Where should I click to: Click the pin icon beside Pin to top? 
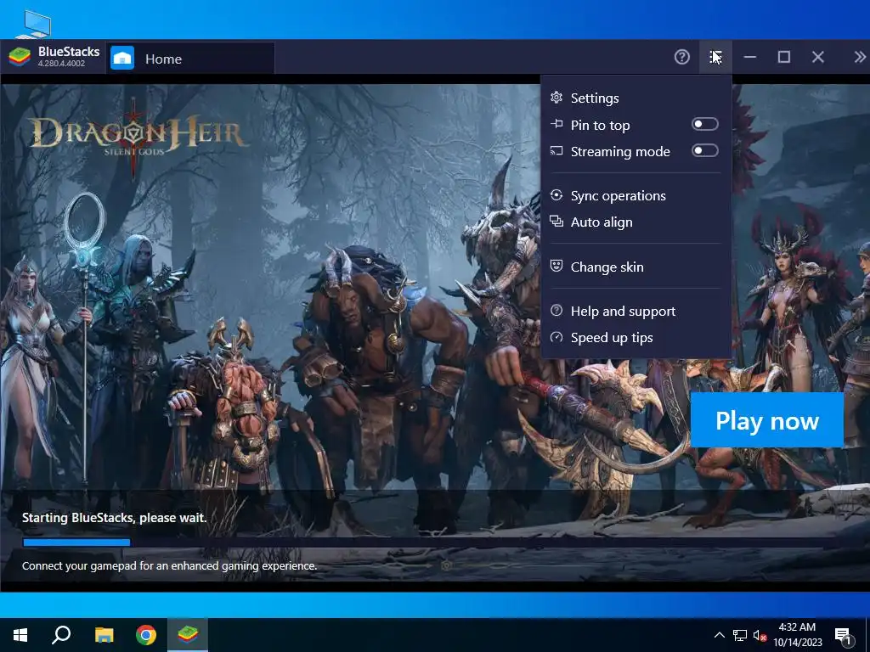(x=556, y=124)
